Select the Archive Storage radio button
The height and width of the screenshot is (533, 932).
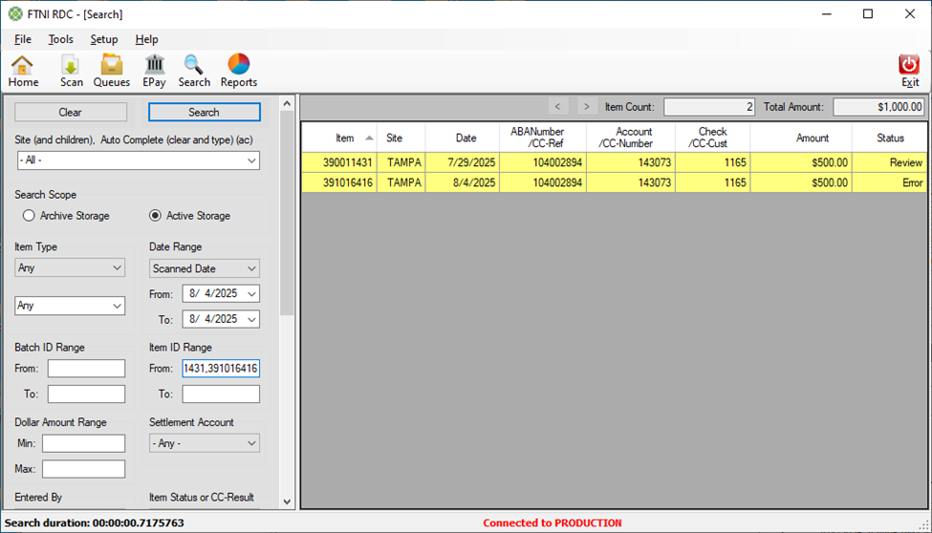click(x=29, y=216)
